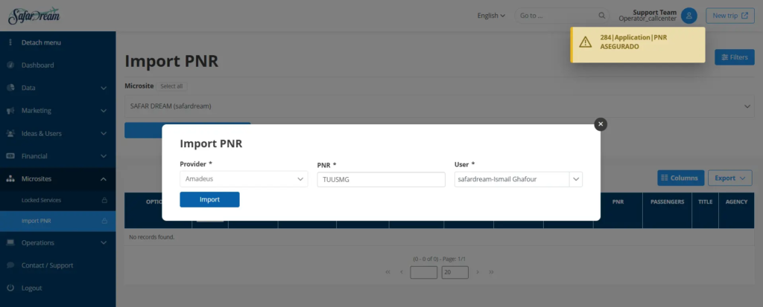This screenshot has height=307, width=763.
Task: Click the Detach menu option
Action: pos(41,42)
